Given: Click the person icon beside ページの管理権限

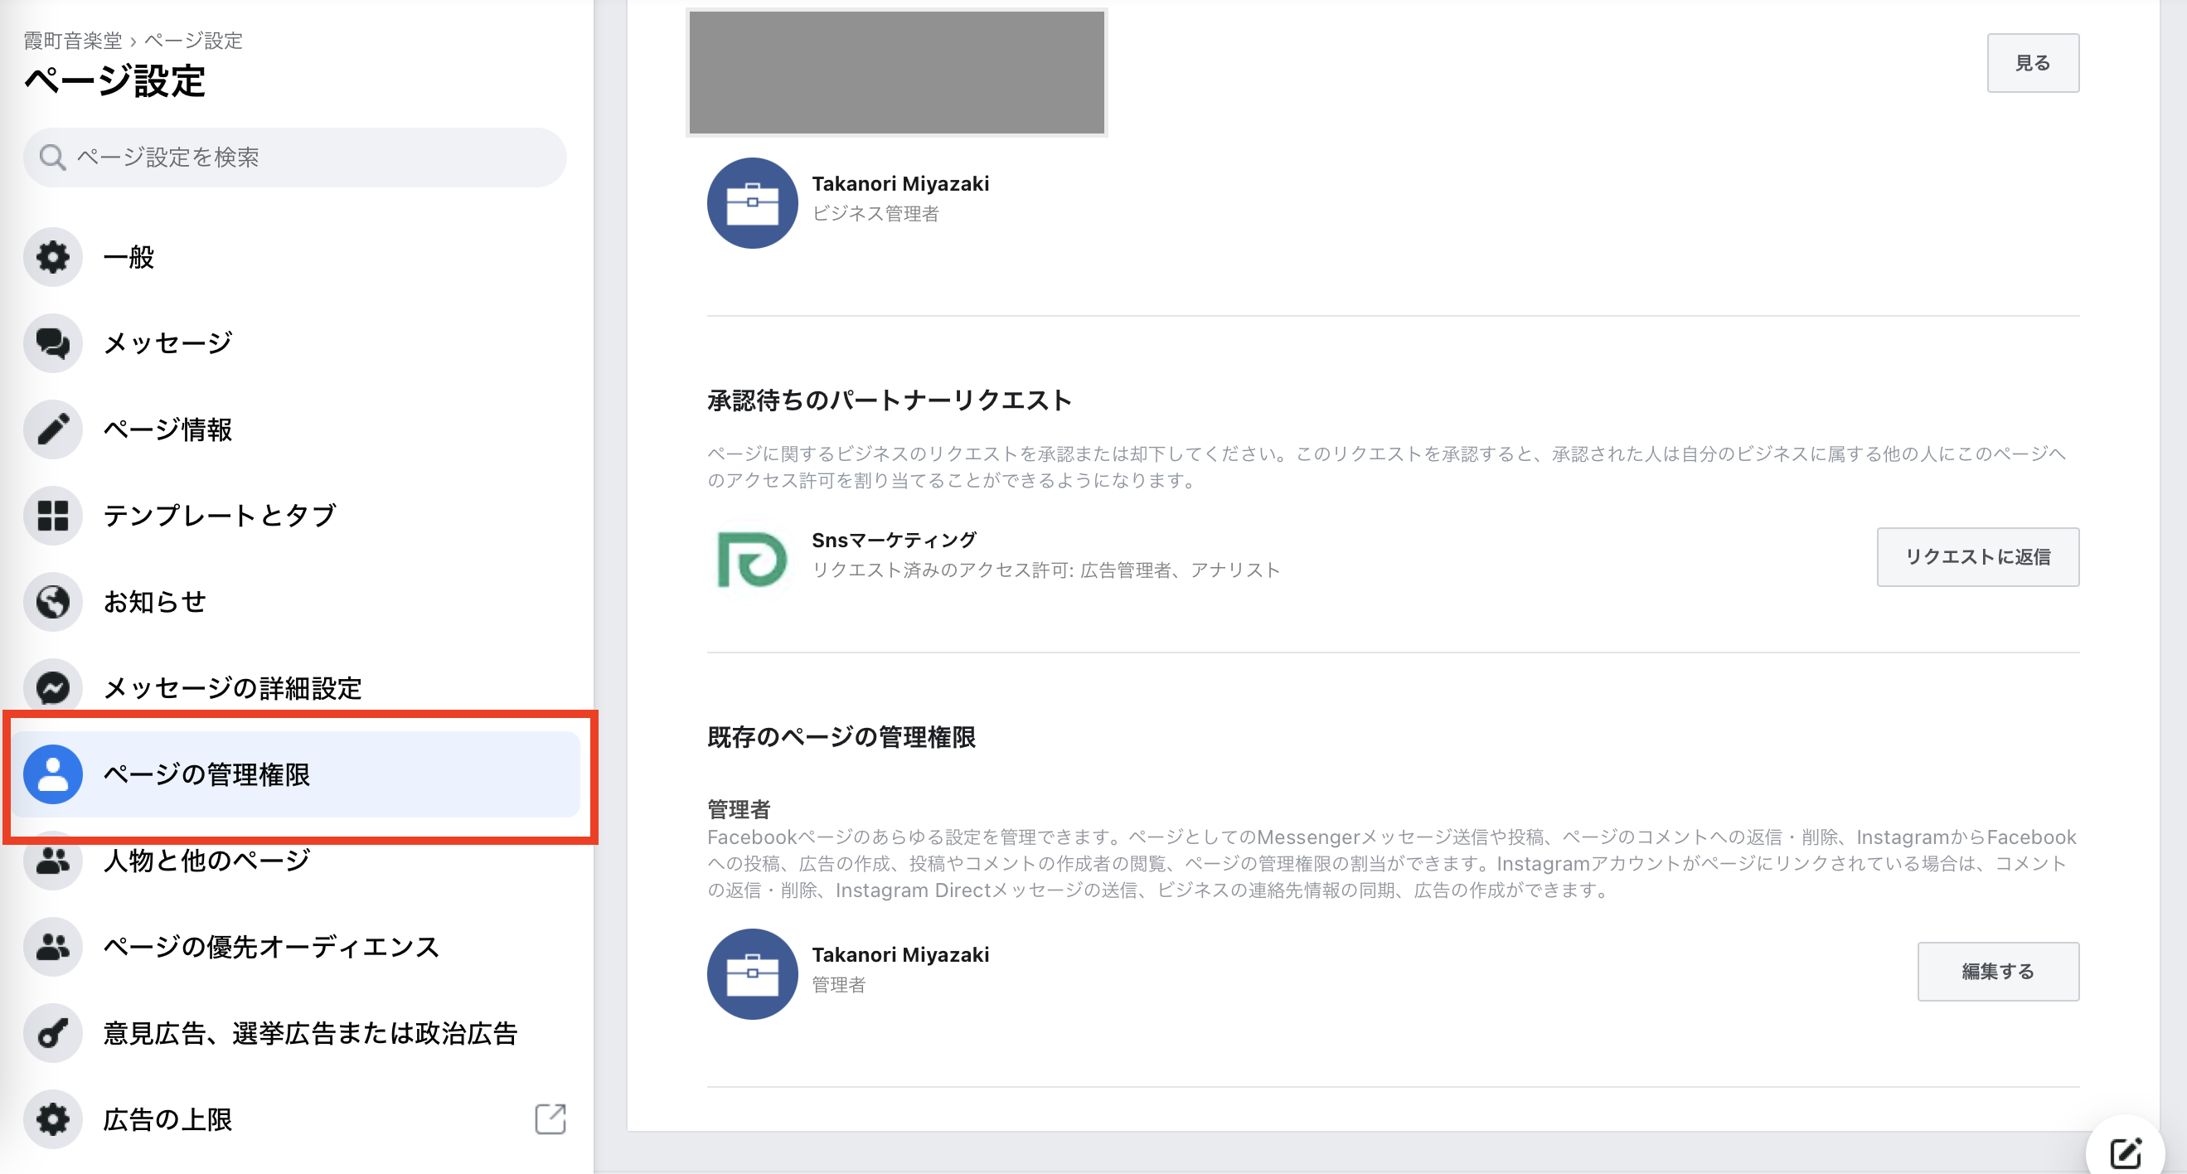Looking at the screenshot, I should click(x=52, y=774).
